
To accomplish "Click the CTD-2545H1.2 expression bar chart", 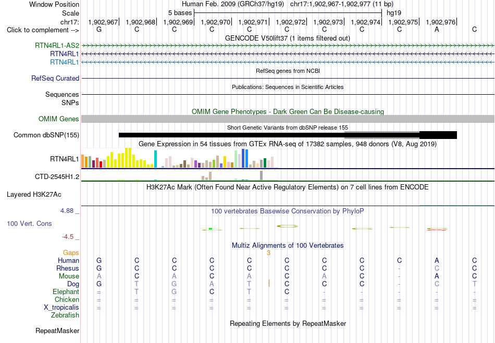I will [x=180, y=175].
